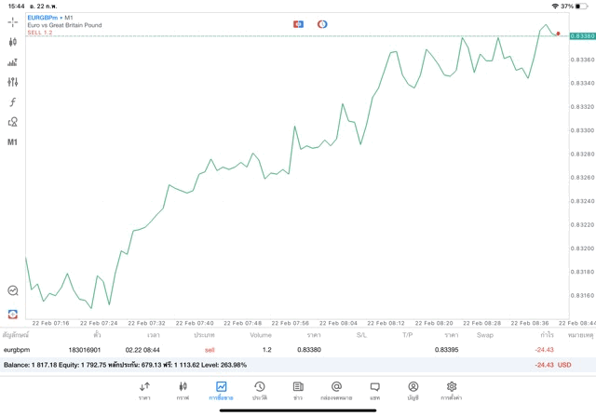Change chart type via candlestick icon
596x416 pixels.
13,42
